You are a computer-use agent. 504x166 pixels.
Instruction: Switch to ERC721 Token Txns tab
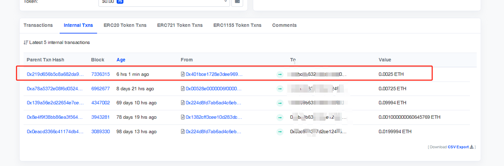180,25
